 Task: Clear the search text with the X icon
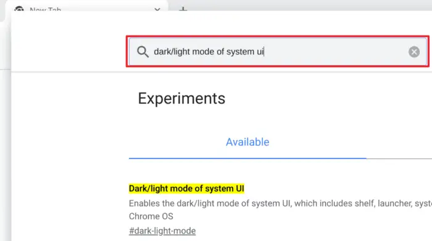coord(414,52)
